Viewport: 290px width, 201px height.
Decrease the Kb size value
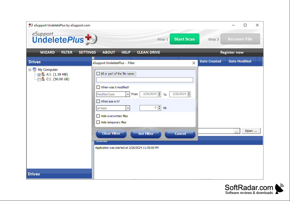pyautogui.click(x=160, y=109)
